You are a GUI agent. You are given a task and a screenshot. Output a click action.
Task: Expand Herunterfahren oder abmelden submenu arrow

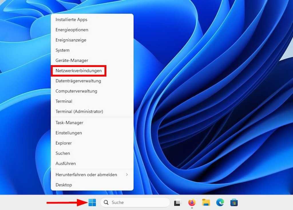click(127, 175)
